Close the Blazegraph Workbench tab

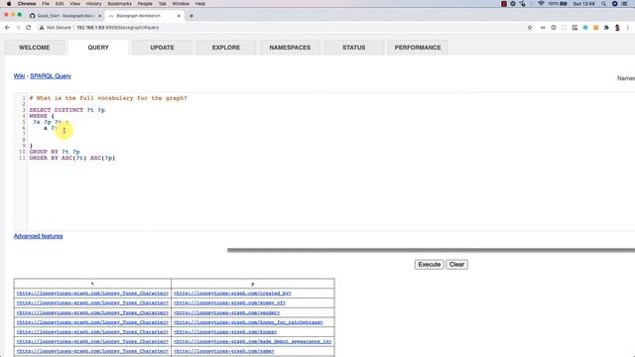pyautogui.click(x=179, y=16)
